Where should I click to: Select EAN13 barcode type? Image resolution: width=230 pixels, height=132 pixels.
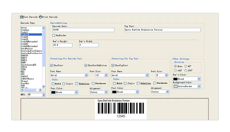coord(31,58)
